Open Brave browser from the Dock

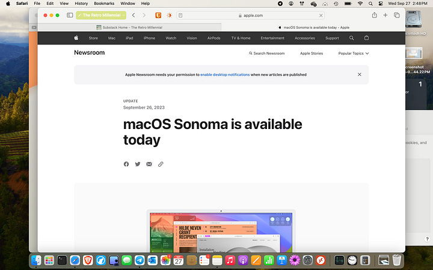click(88, 260)
